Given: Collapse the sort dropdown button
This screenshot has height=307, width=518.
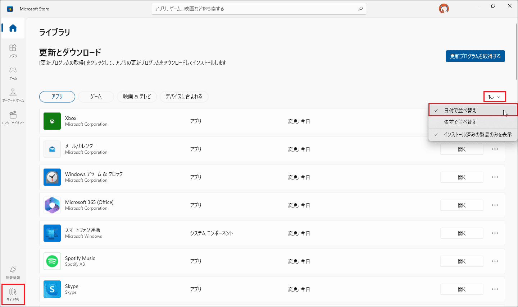Looking at the screenshot, I should click(494, 97).
